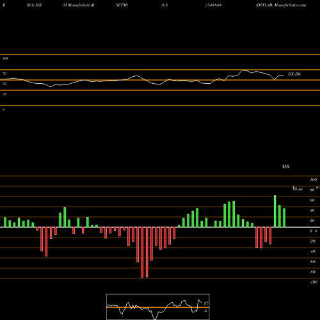The width and height of the screenshot is (320, 320).
Task: Click the MR axis label -100
Action: pyautogui.click(x=314, y=282)
